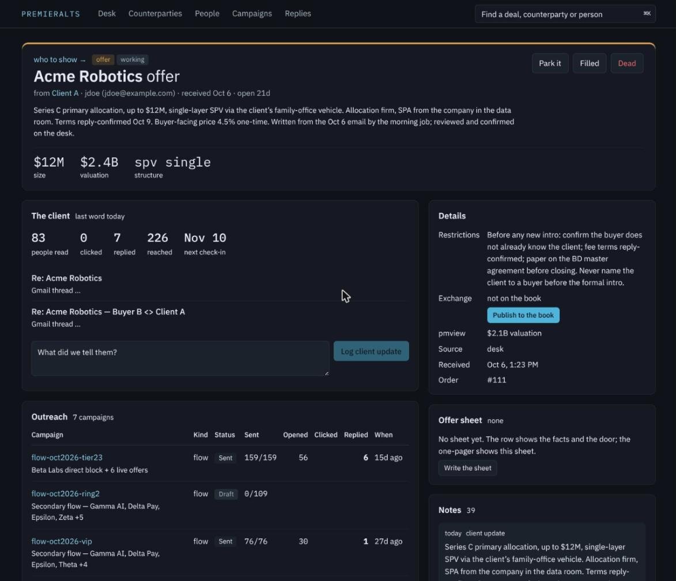
Task: Open the "Buyer B <> Client A" thread
Action: pos(108,312)
